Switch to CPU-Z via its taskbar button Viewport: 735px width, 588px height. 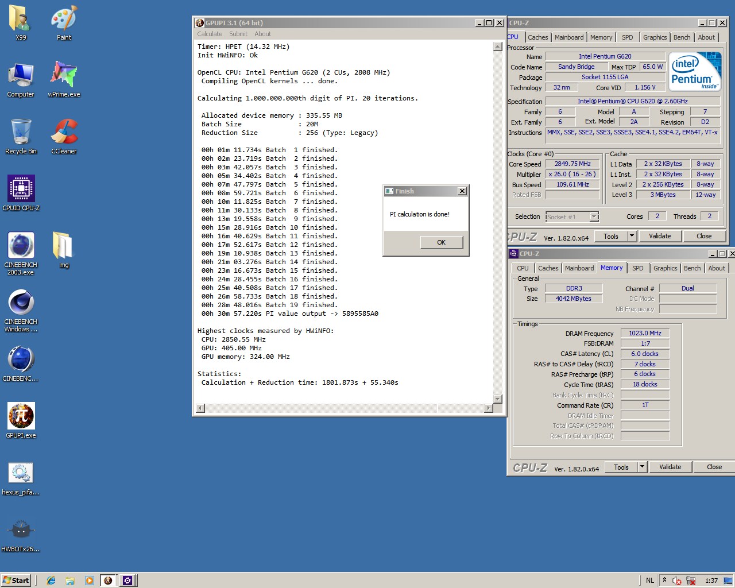point(127,581)
